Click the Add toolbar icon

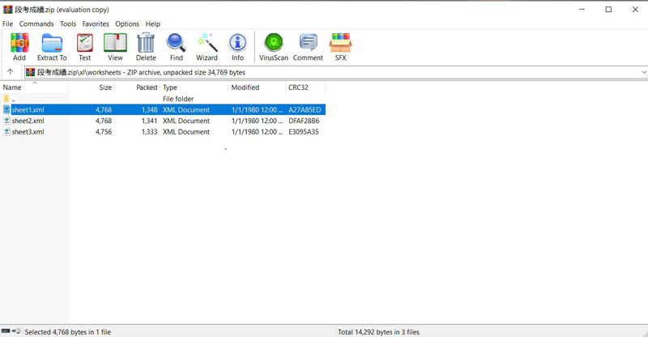19,47
